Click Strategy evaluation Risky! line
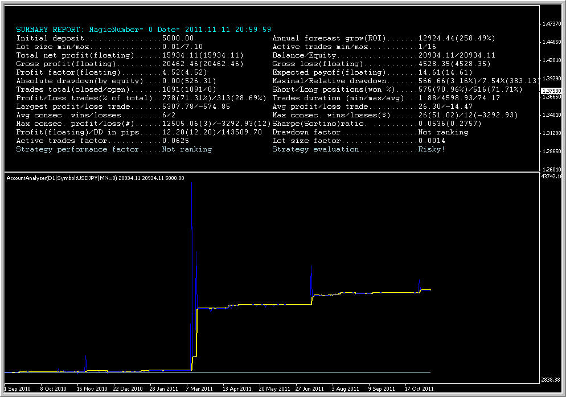The image size is (566, 397). (x=359, y=150)
